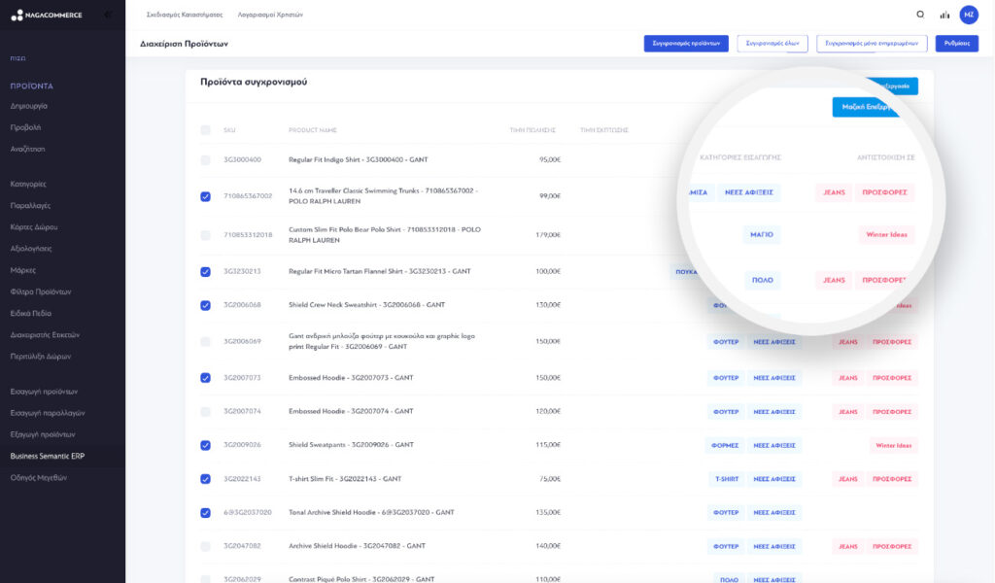Open the statistics bar chart icon
This screenshot has height=583, width=995.
pos(944,15)
